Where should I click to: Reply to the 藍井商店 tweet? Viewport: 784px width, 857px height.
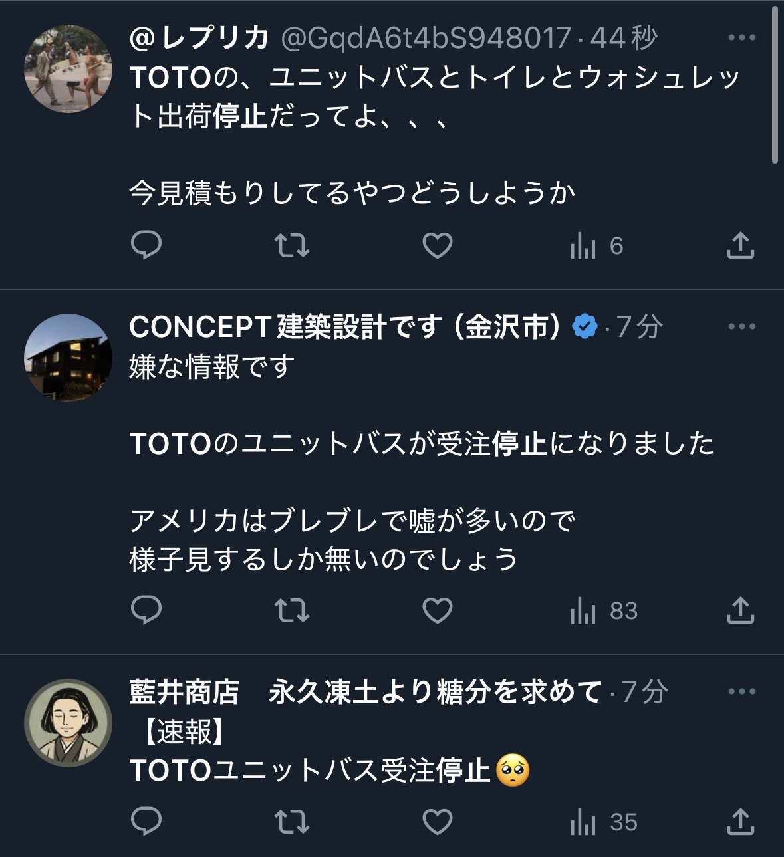146,822
